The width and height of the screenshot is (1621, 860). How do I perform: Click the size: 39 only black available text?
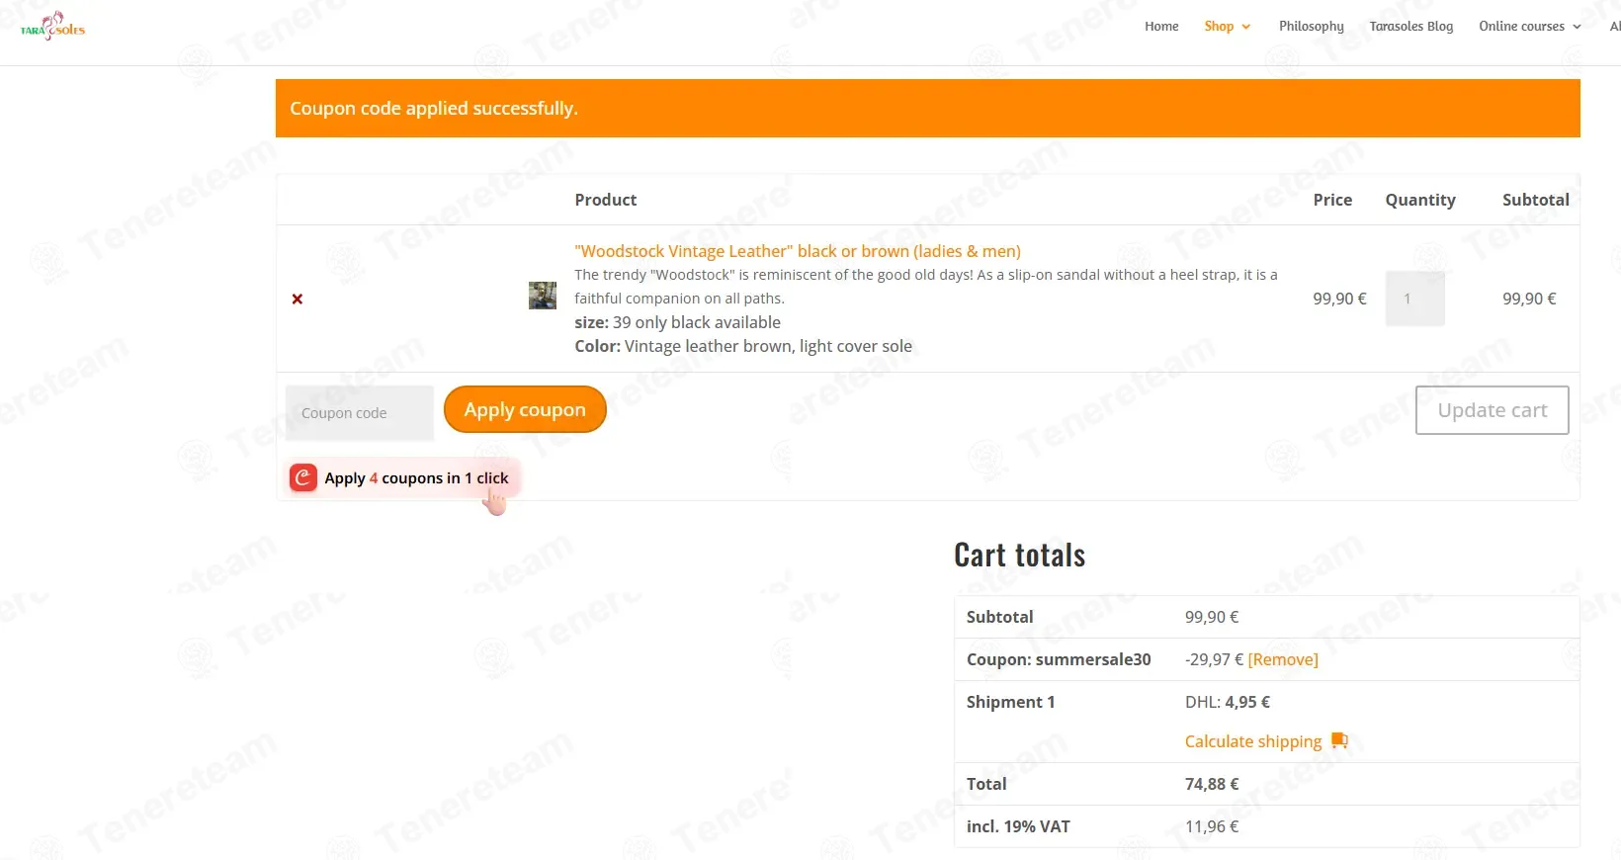point(677,322)
